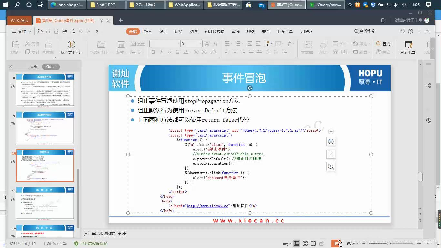
Task: Open the font size dropdown showing 0
Action: (200, 44)
